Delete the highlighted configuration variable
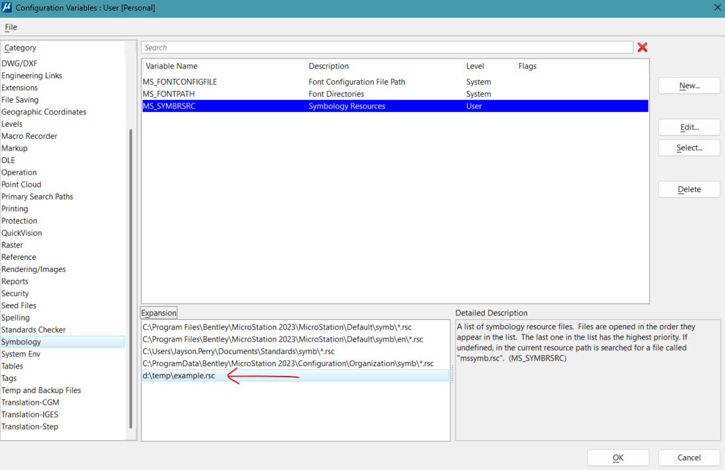This screenshot has height=470, width=725. (689, 189)
